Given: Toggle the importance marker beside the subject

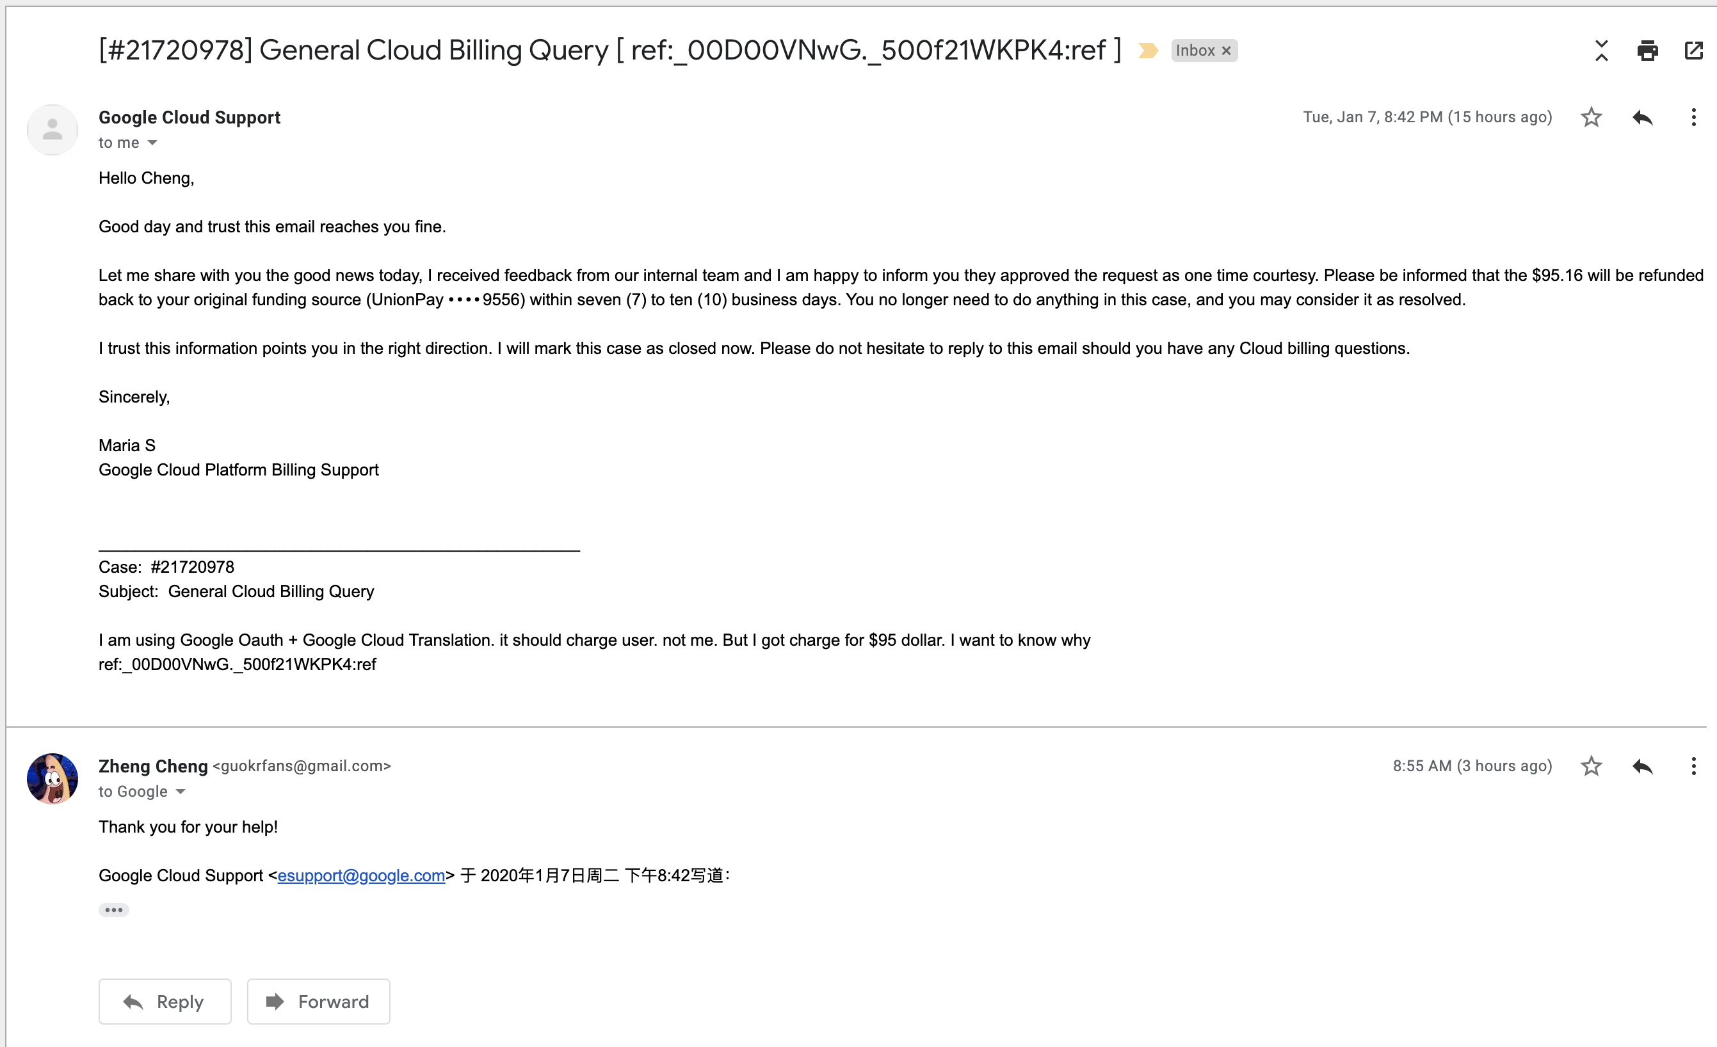Looking at the screenshot, I should click(1147, 50).
